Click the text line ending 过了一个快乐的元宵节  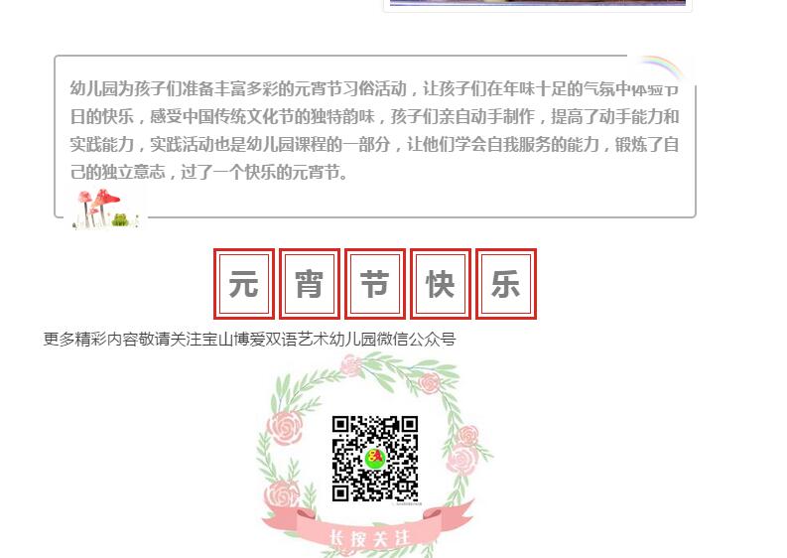point(208,173)
